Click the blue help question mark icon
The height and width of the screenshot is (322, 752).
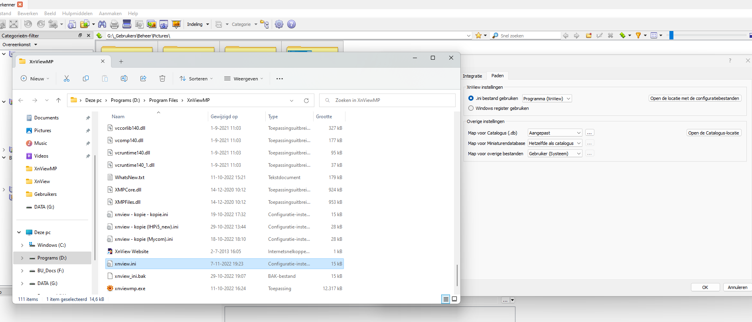click(x=292, y=24)
